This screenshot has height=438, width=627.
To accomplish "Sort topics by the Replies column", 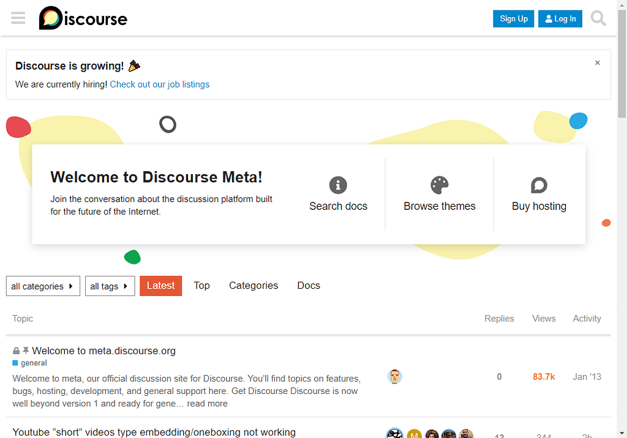I will 499,319.
